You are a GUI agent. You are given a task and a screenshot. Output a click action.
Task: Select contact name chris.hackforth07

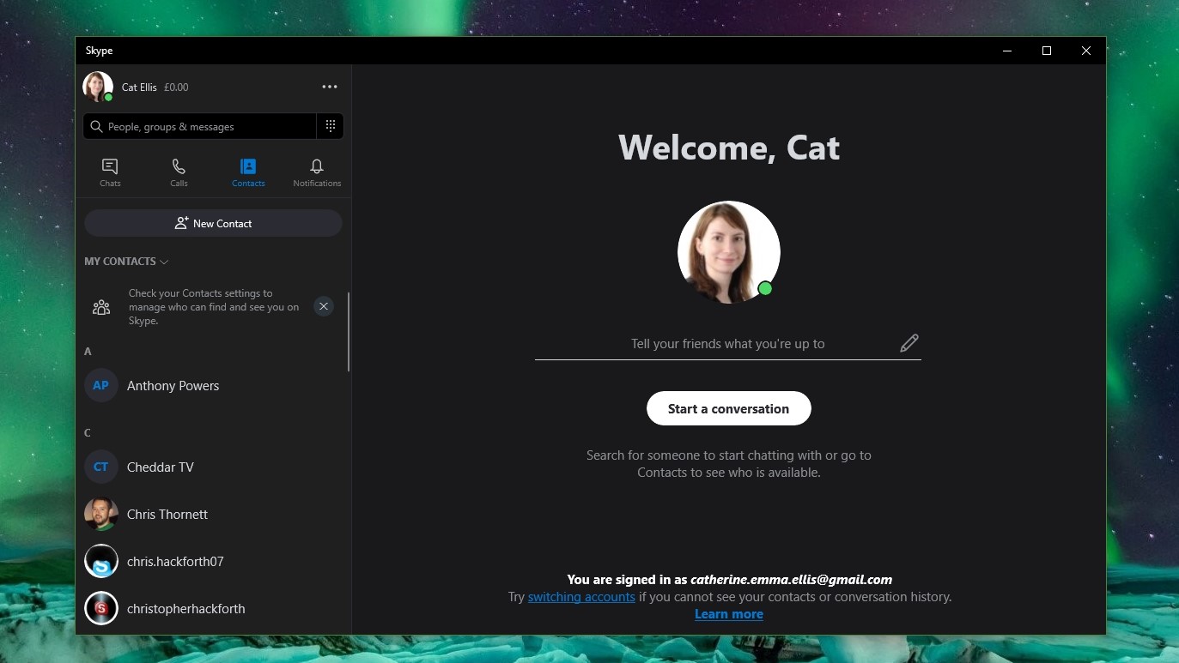click(x=175, y=562)
